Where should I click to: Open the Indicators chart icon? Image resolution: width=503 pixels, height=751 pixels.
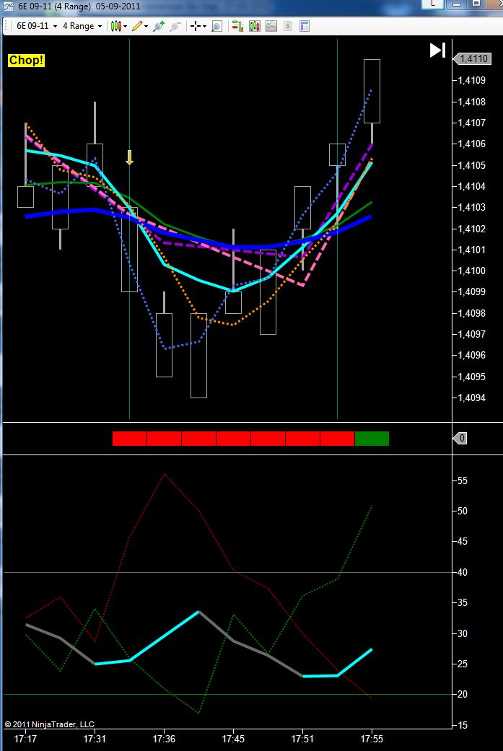click(271, 27)
